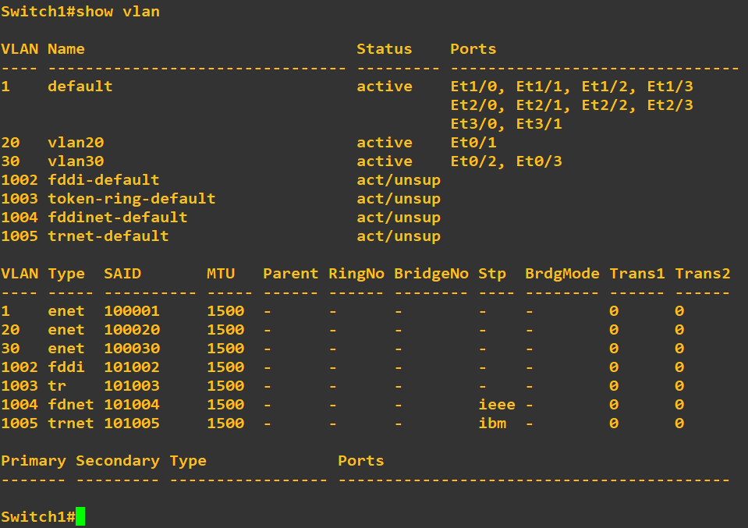Select port Et0/1 in VLAN 20 row

[x=473, y=143]
